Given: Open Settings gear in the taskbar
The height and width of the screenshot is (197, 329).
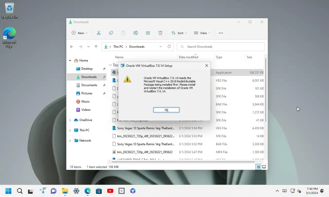Looking at the screenshot, I should pyautogui.click(x=76, y=191).
